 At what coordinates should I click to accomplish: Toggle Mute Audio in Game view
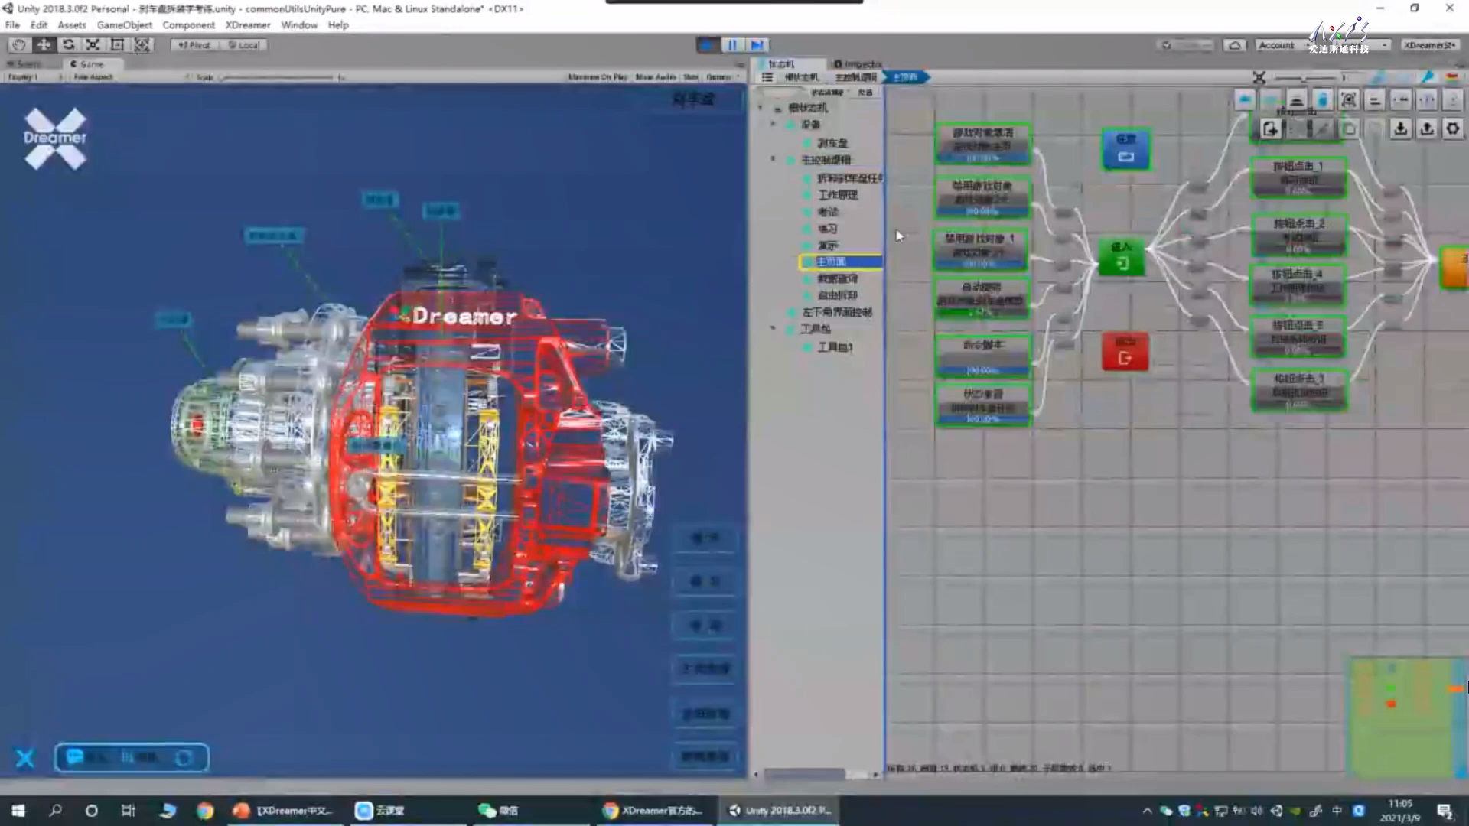point(656,77)
